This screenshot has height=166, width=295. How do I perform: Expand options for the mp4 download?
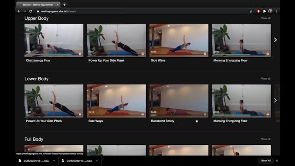point(97,161)
